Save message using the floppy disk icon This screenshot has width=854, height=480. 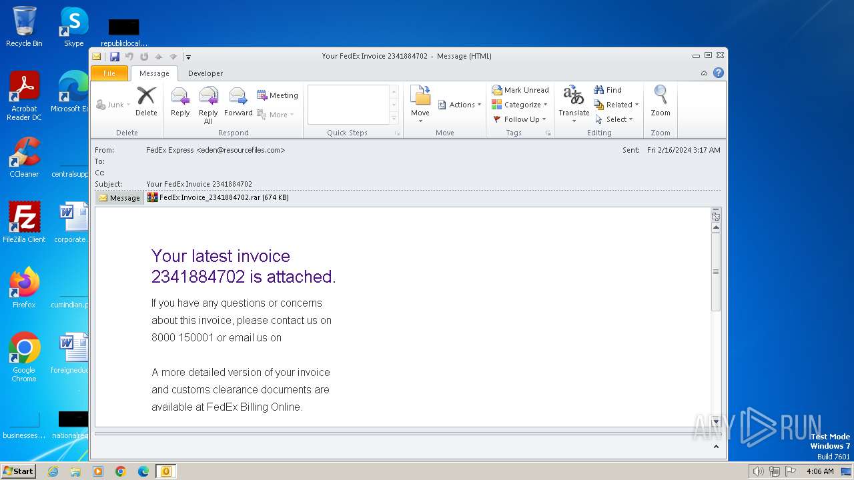115,57
